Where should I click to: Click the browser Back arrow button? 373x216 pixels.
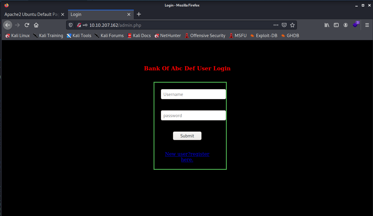tap(8, 25)
